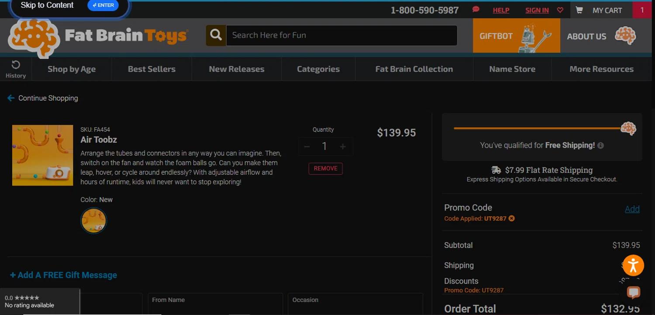Remove promo code UT9287 with the x icon
655x315 pixels.
pyautogui.click(x=511, y=218)
